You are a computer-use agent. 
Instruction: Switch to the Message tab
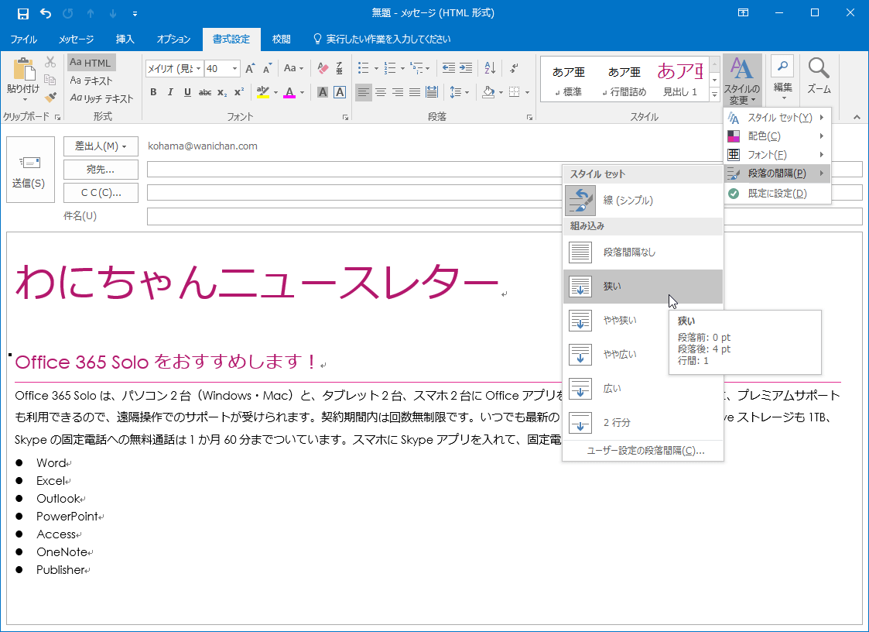tap(77, 39)
